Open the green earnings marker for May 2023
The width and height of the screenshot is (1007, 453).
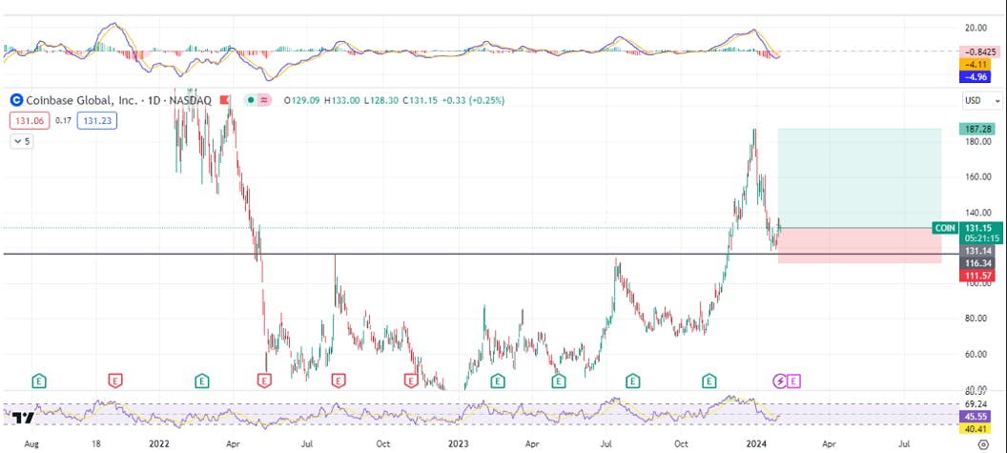pos(560,381)
